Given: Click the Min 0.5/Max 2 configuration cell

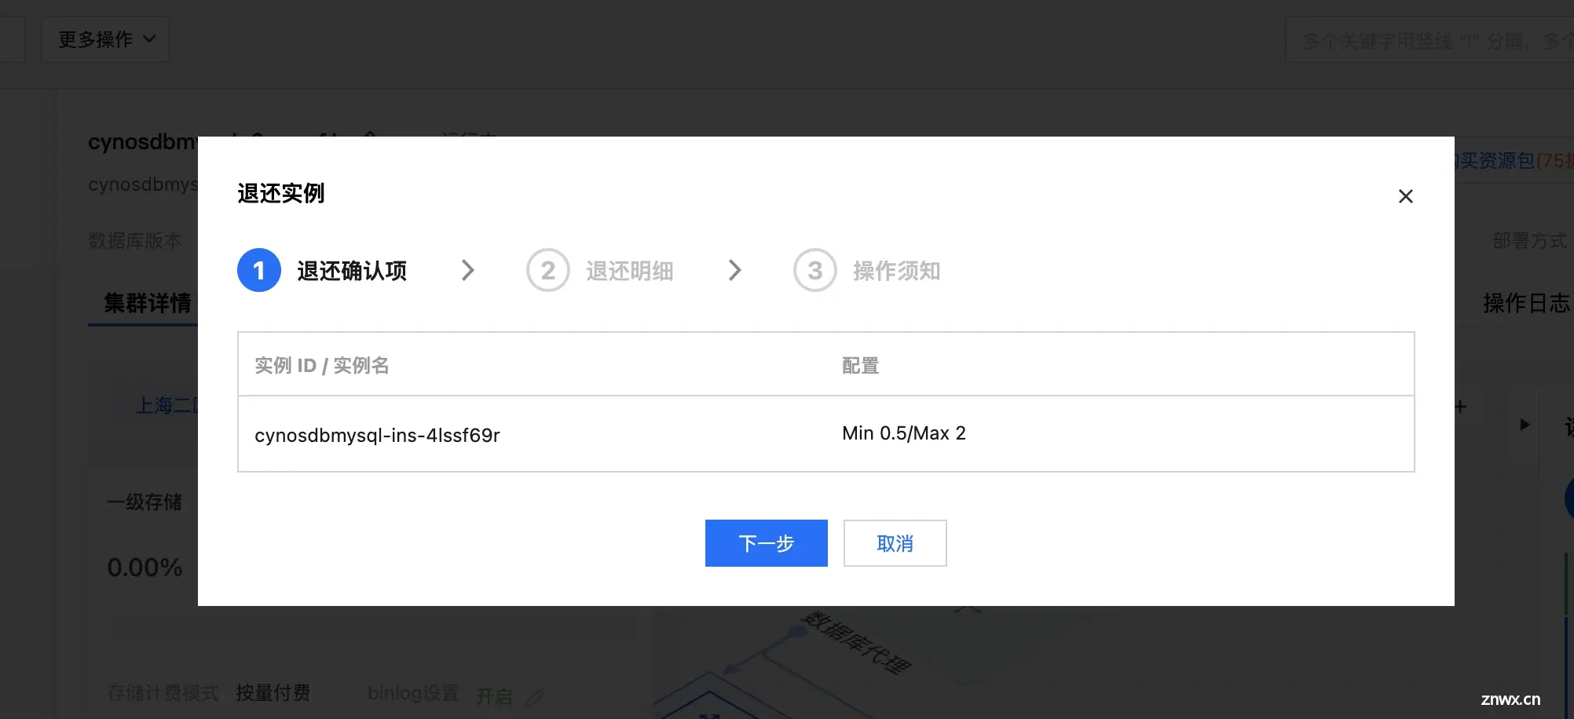Looking at the screenshot, I should click(904, 433).
